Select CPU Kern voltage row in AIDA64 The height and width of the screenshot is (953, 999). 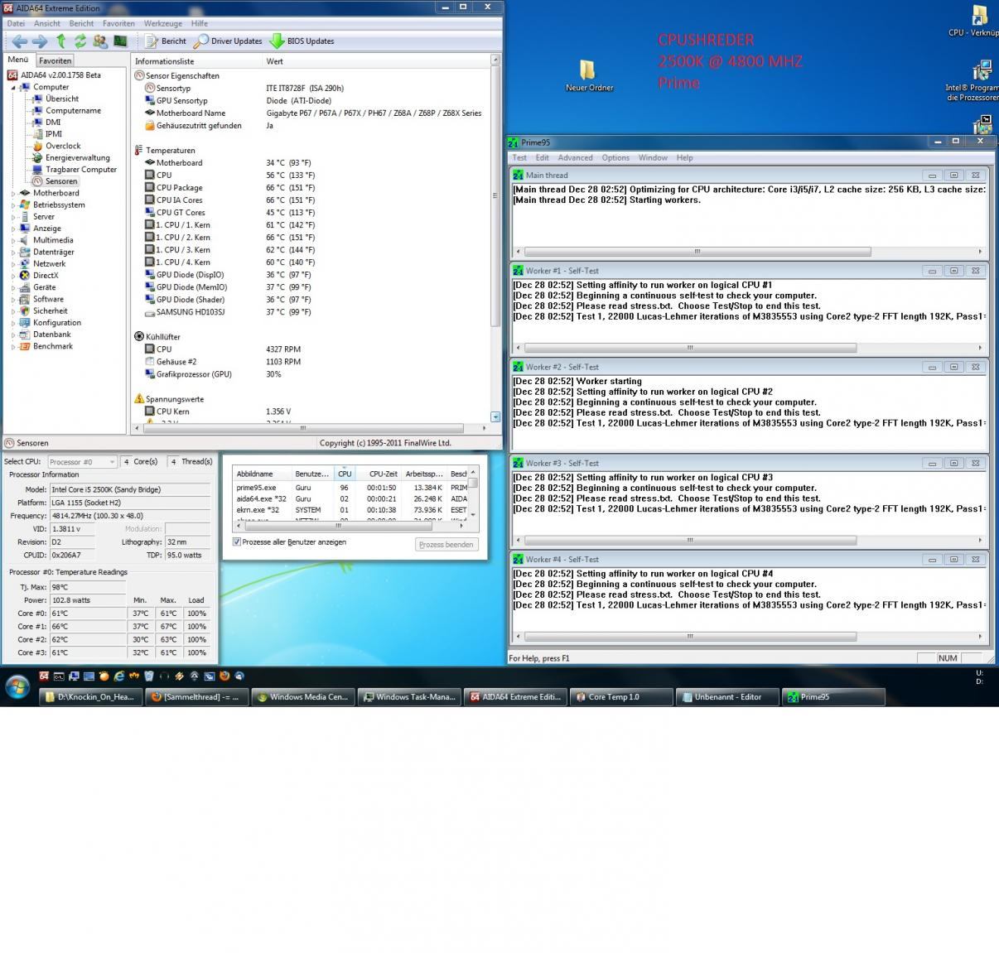[311, 412]
